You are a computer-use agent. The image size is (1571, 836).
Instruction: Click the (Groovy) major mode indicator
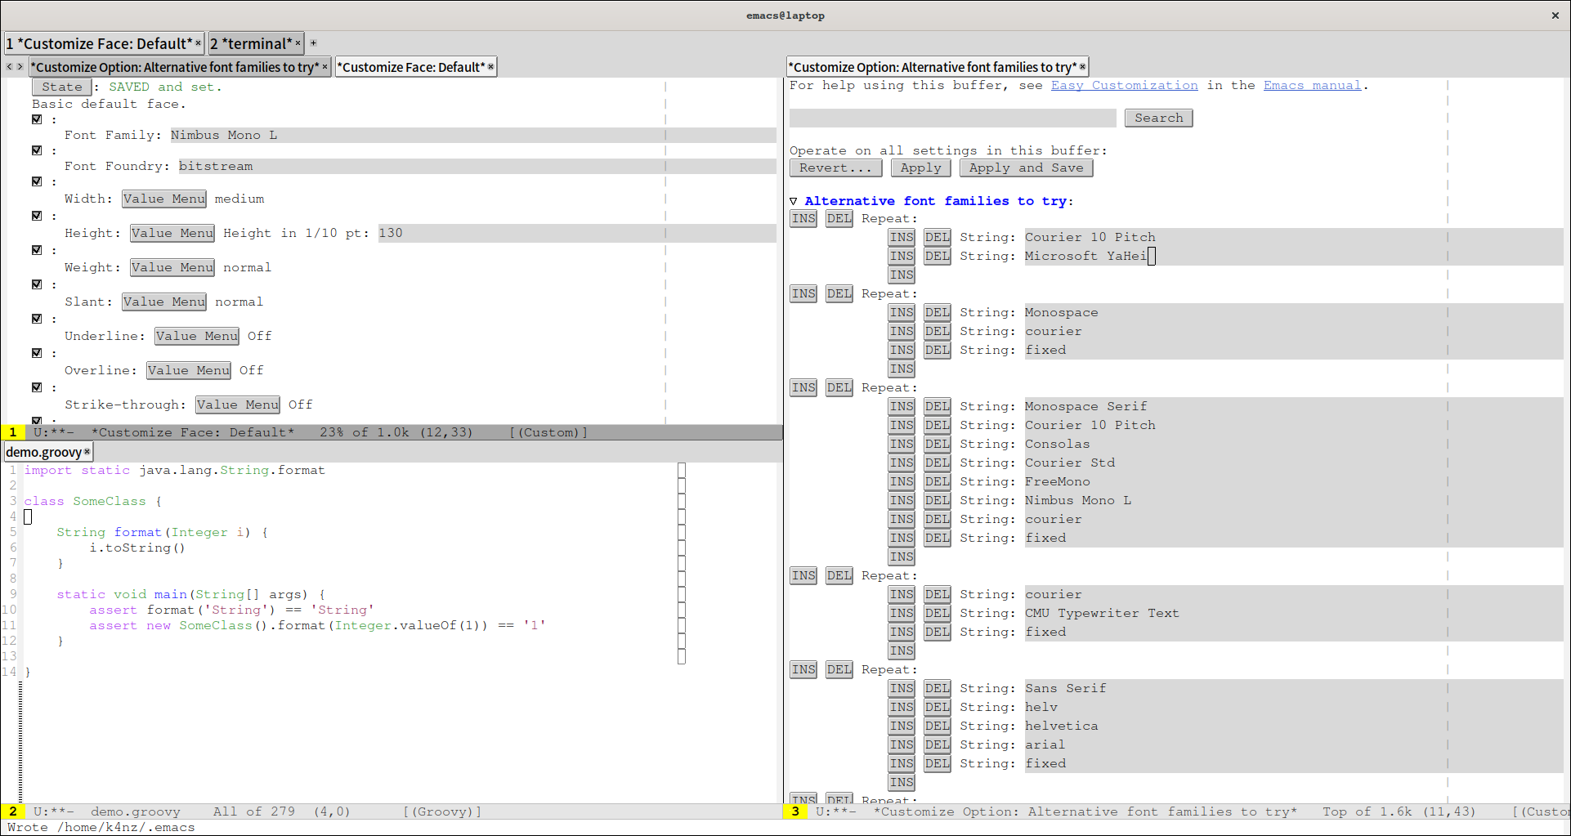[442, 811]
